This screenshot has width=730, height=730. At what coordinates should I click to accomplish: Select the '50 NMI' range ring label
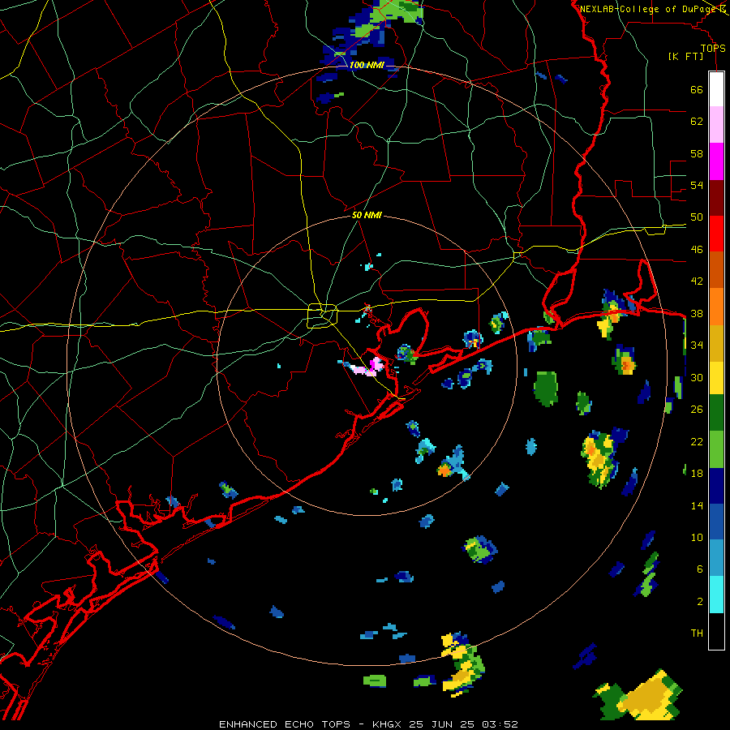click(367, 215)
